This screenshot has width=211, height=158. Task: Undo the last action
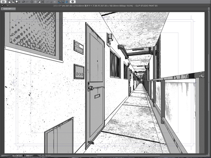click(x=23, y=2)
